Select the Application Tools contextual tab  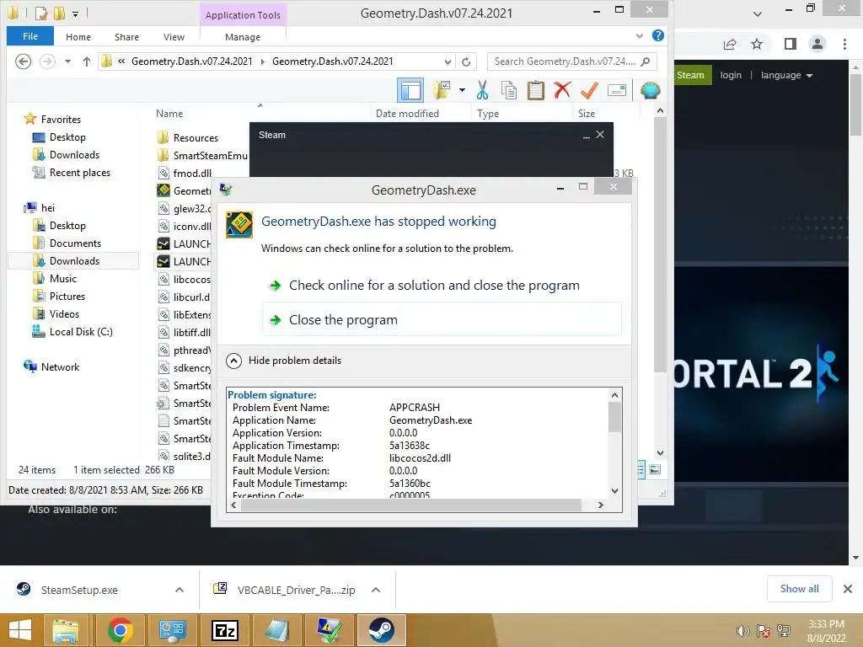pyautogui.click(x=243, y=15)
